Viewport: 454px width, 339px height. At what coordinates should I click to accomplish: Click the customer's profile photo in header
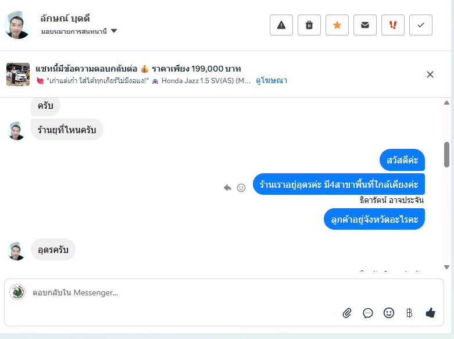click(x=17, y=25)
